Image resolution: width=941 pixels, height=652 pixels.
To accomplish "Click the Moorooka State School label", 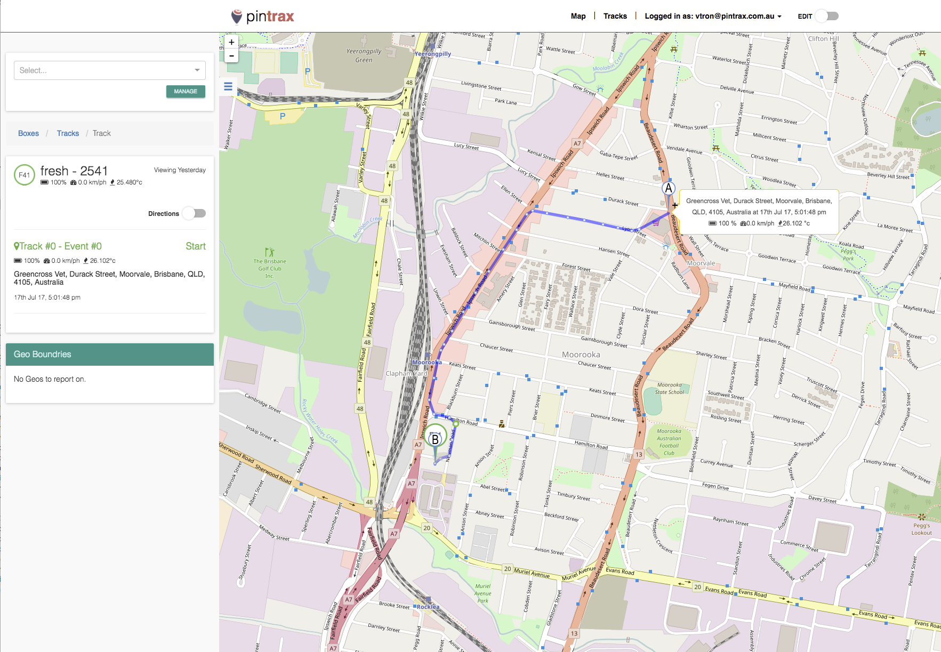I will click(x=670, y=388).
